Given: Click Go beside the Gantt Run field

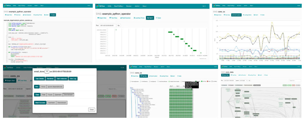Looking at the screenshot, I should pos(119,25).
